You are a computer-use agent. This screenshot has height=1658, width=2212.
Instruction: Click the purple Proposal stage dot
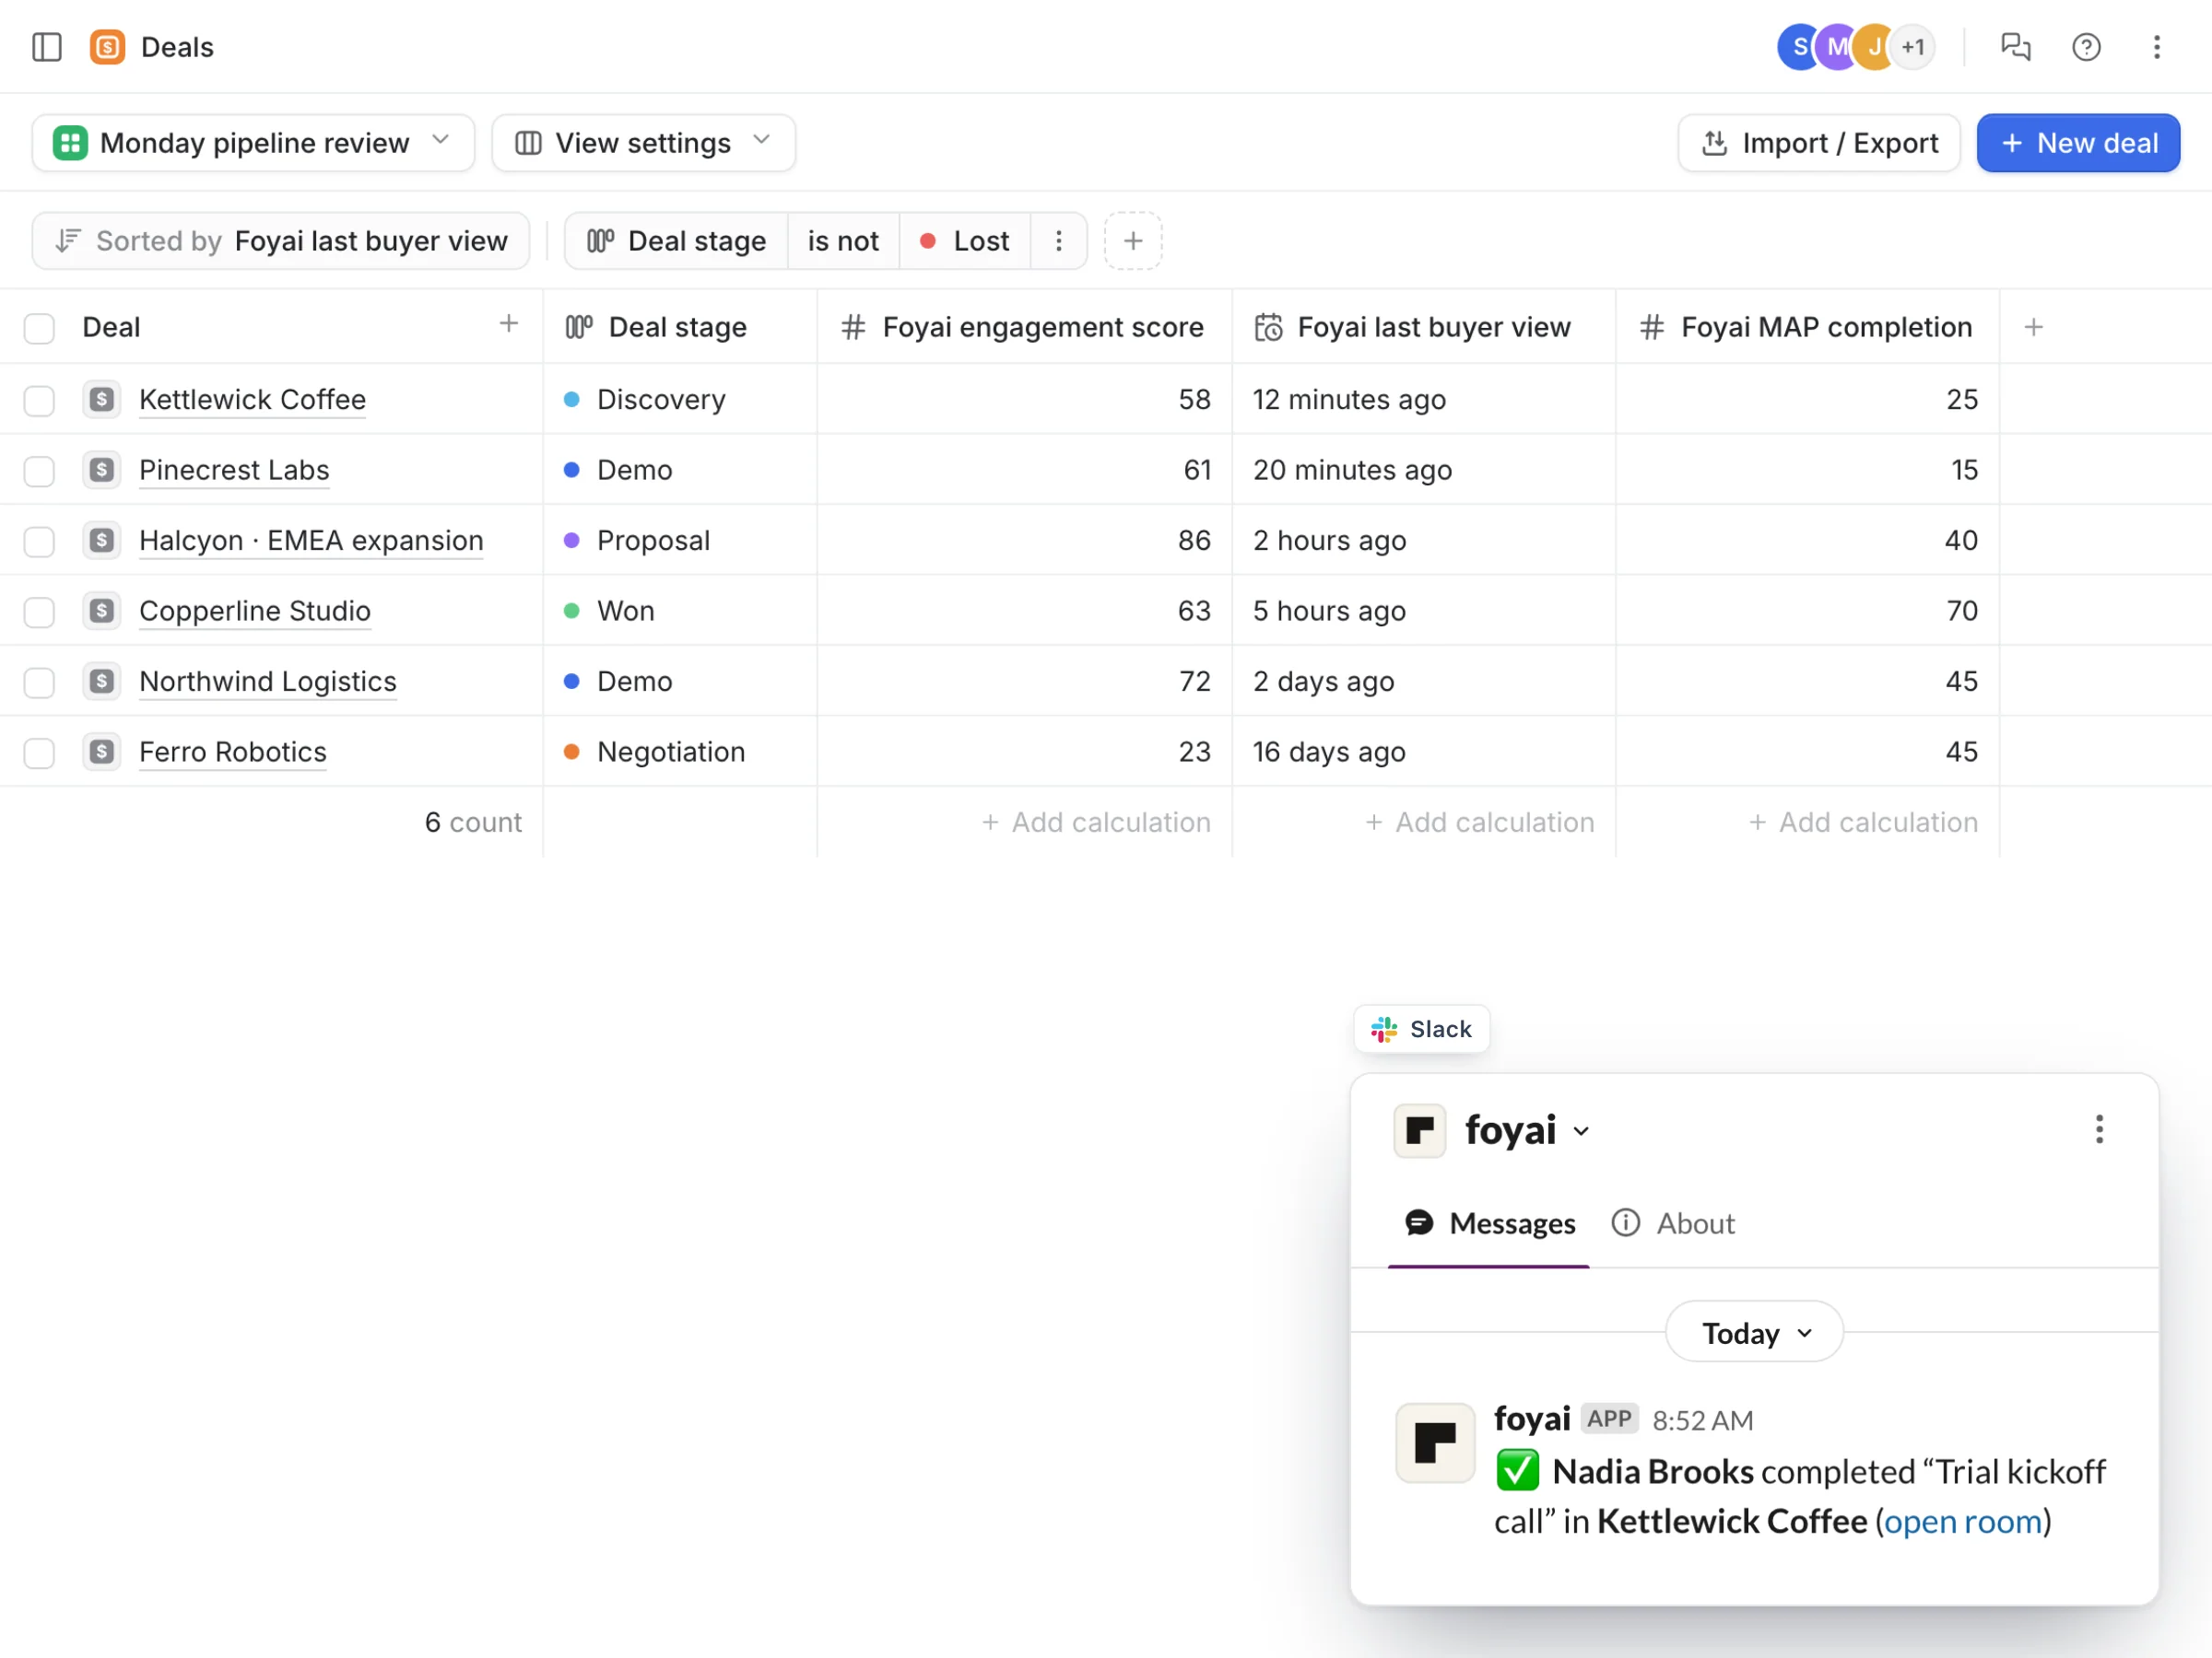tap(572, 541)
